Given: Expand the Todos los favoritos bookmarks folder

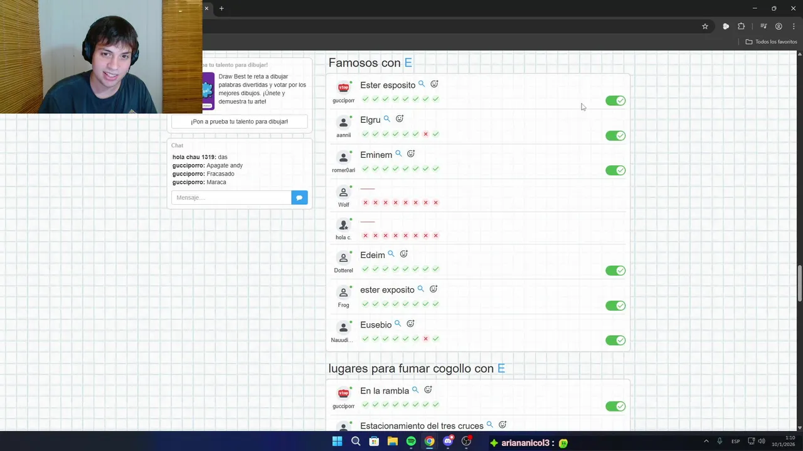Looking at the screenshot, I should click(771, 42).
